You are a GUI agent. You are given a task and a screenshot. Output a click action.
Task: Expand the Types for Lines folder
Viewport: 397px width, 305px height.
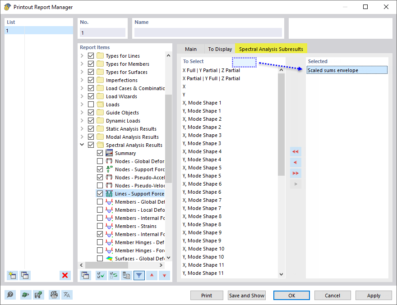pos(82,55)
